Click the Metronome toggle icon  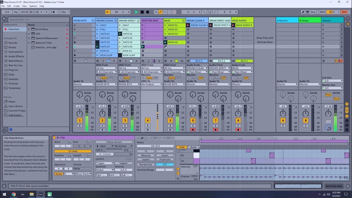tap(53, 12)
